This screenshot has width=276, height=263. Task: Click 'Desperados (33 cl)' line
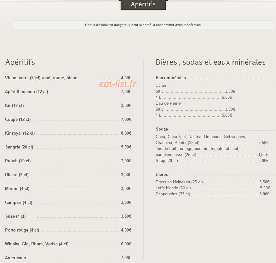click(213, 194)
